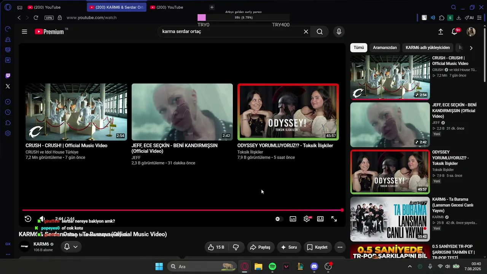The height and width of the screenshot is (274, 487).
Task: Open sidebar CRUSH - CRUSH! Official Music Video title
Action: 450,61
